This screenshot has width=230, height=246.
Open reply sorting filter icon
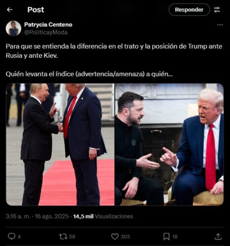(x=217, y=10)
